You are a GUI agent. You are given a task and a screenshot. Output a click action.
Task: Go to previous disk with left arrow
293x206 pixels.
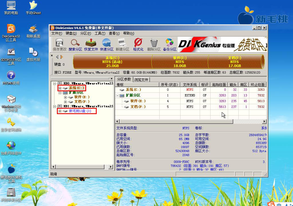pyautogui.click(x=57, y=57)
